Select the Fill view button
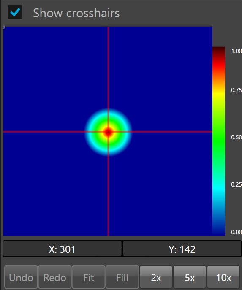Screen dimensions: 242x290 (x=122, y=277)
